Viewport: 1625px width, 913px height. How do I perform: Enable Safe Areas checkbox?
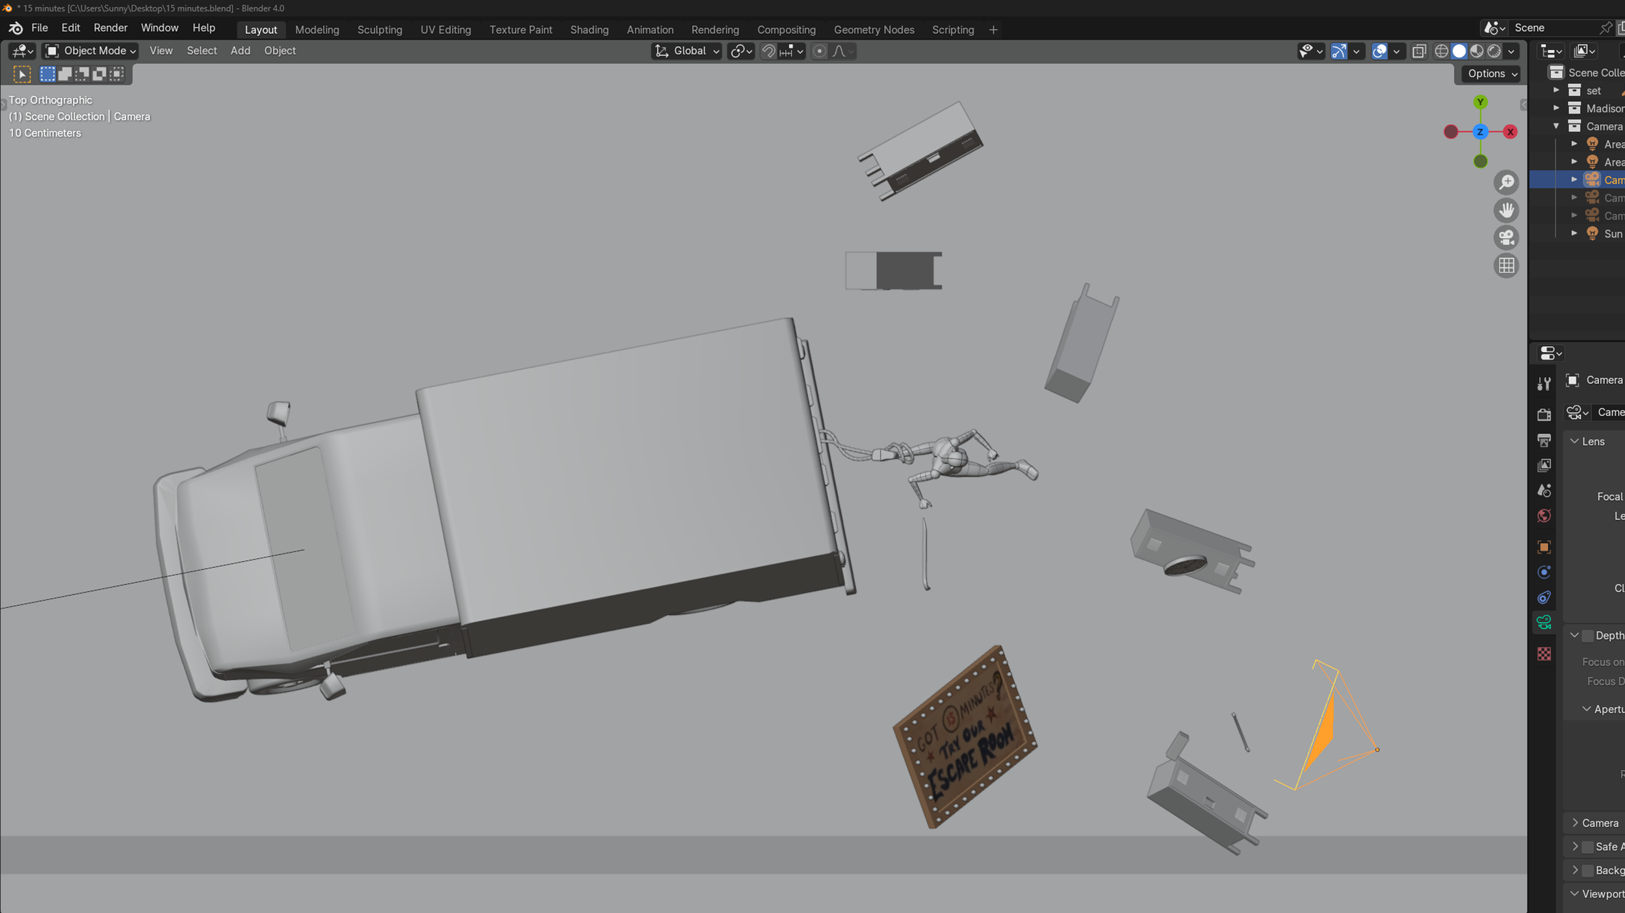point(1588,847)
